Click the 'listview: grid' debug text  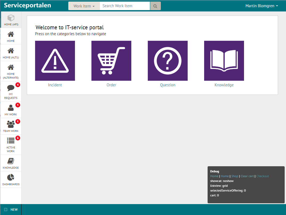(219, 186)
